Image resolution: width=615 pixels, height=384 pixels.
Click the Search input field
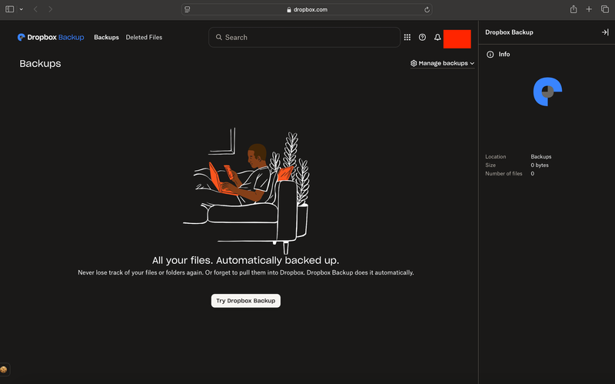point(304,37)
